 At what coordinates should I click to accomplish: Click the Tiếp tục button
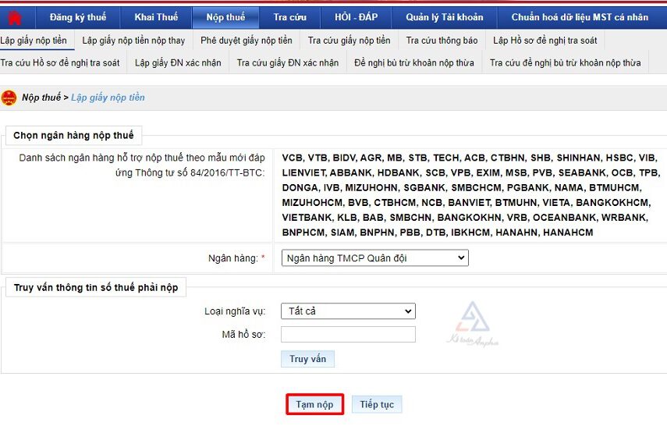click(377, 405)
